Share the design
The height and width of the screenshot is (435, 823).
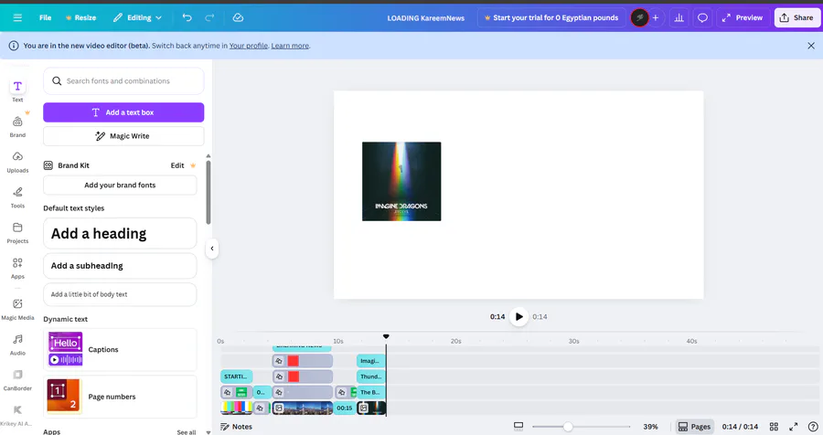pos(796,17)
